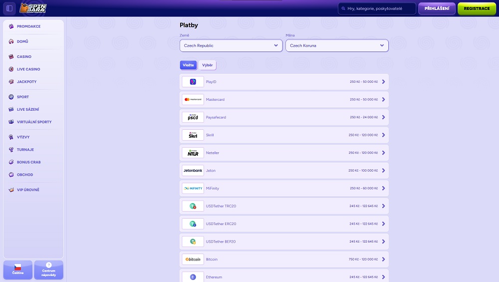
Task: Click the Mastercard payment logo
Action: point(193,100)
